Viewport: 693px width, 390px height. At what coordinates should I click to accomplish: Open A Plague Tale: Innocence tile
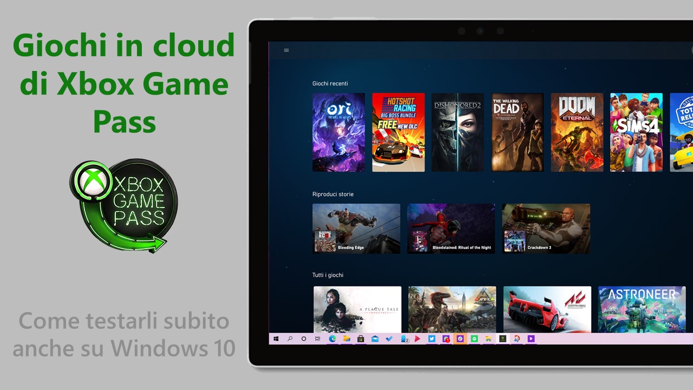[357, 309]
